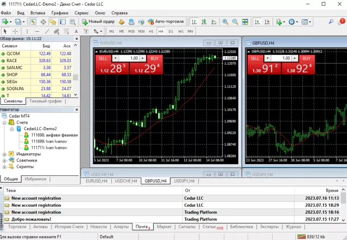
Task: Select the text tool marked A
Action: 76,31
